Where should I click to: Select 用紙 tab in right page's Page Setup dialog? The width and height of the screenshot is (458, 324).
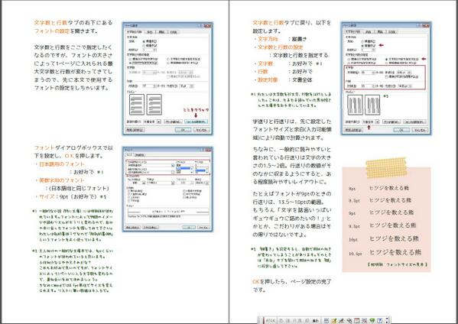(380, 32)
